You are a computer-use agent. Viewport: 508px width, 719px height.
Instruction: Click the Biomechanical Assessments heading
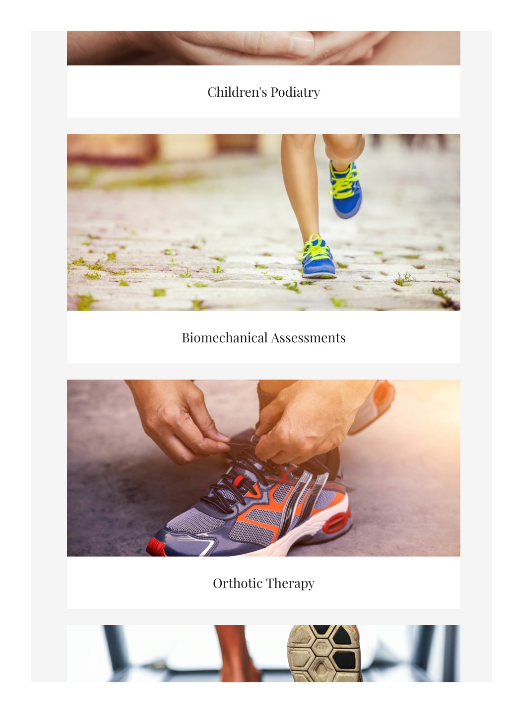[x=263, y=338]
